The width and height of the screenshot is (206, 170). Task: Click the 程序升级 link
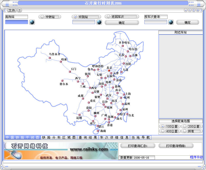click(196, 157)
